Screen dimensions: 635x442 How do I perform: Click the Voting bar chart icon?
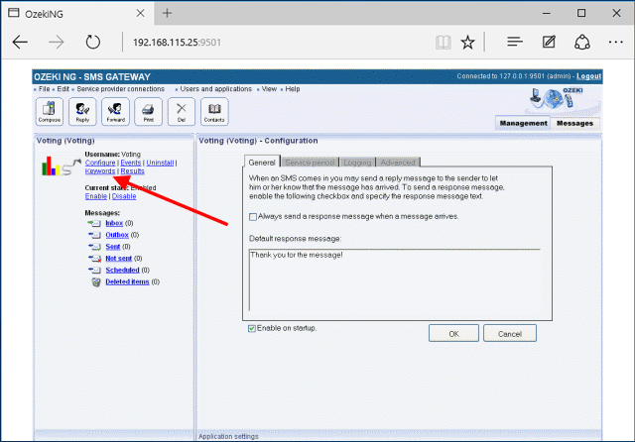[x=51, y=166]
